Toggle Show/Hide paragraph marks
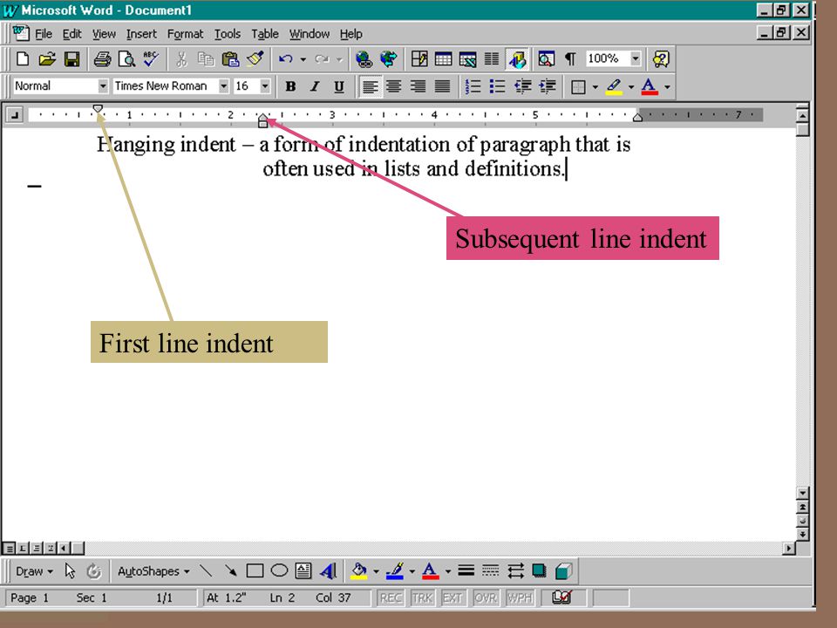The height and width of the screenshot is (628, 837). coord(570,58)
